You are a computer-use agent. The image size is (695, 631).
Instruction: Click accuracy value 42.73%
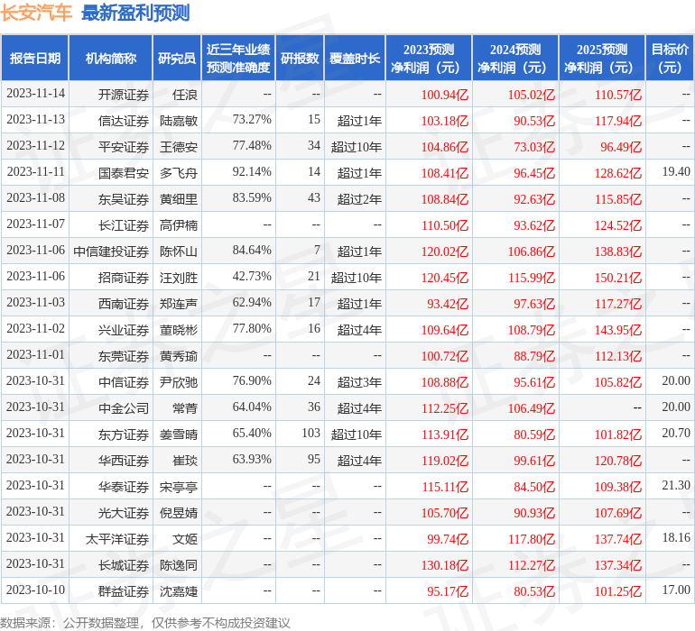coord(252,277)
